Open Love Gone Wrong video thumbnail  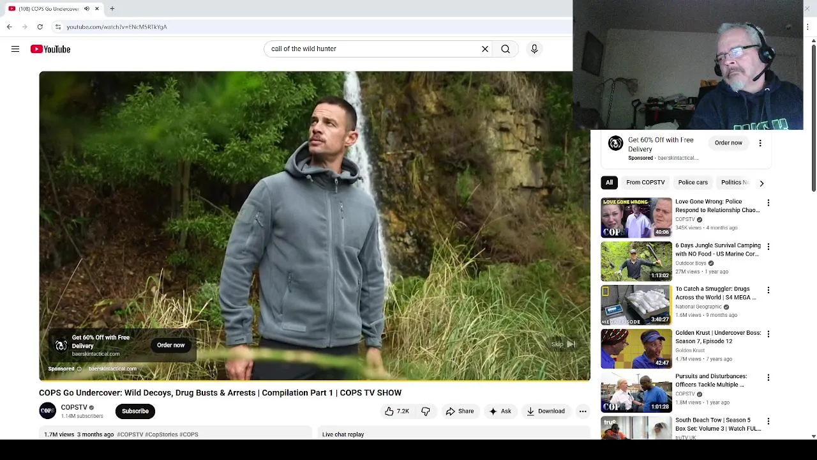click(636, 218)
